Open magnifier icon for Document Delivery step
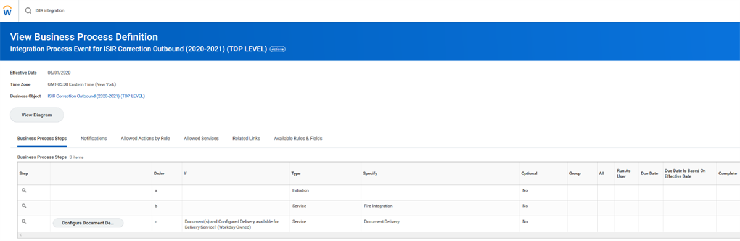 pos(24,221)
